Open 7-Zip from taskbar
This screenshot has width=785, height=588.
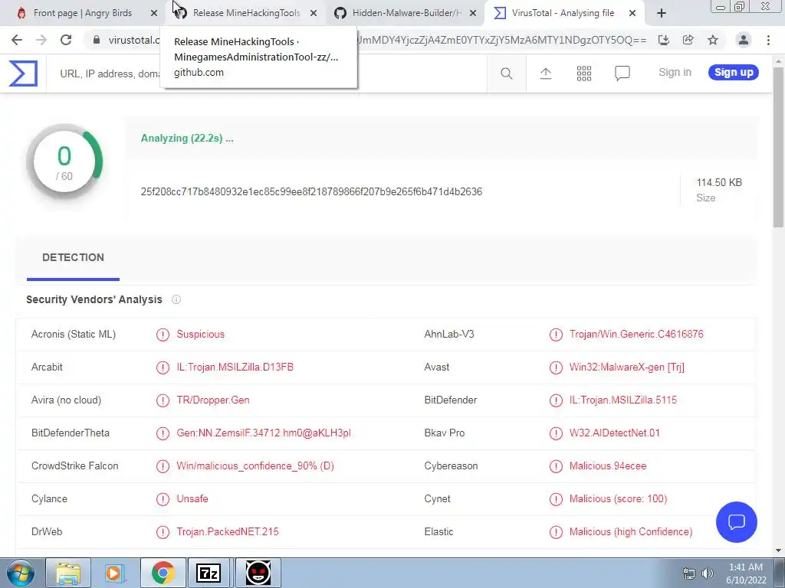click(209, 573)
